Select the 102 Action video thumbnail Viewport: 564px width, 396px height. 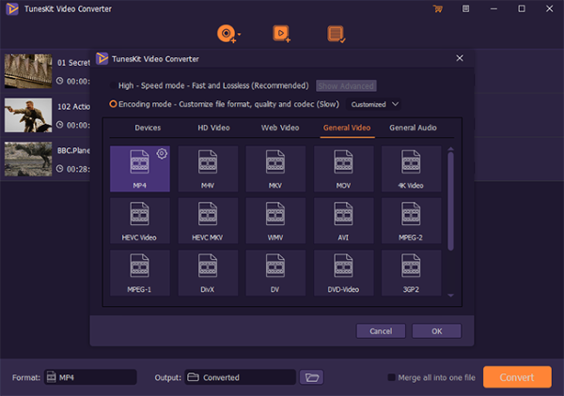click(x=28, y=114)
